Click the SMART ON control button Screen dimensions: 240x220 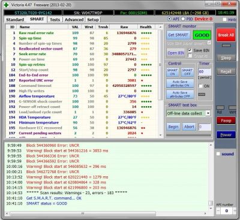(172, 72)
